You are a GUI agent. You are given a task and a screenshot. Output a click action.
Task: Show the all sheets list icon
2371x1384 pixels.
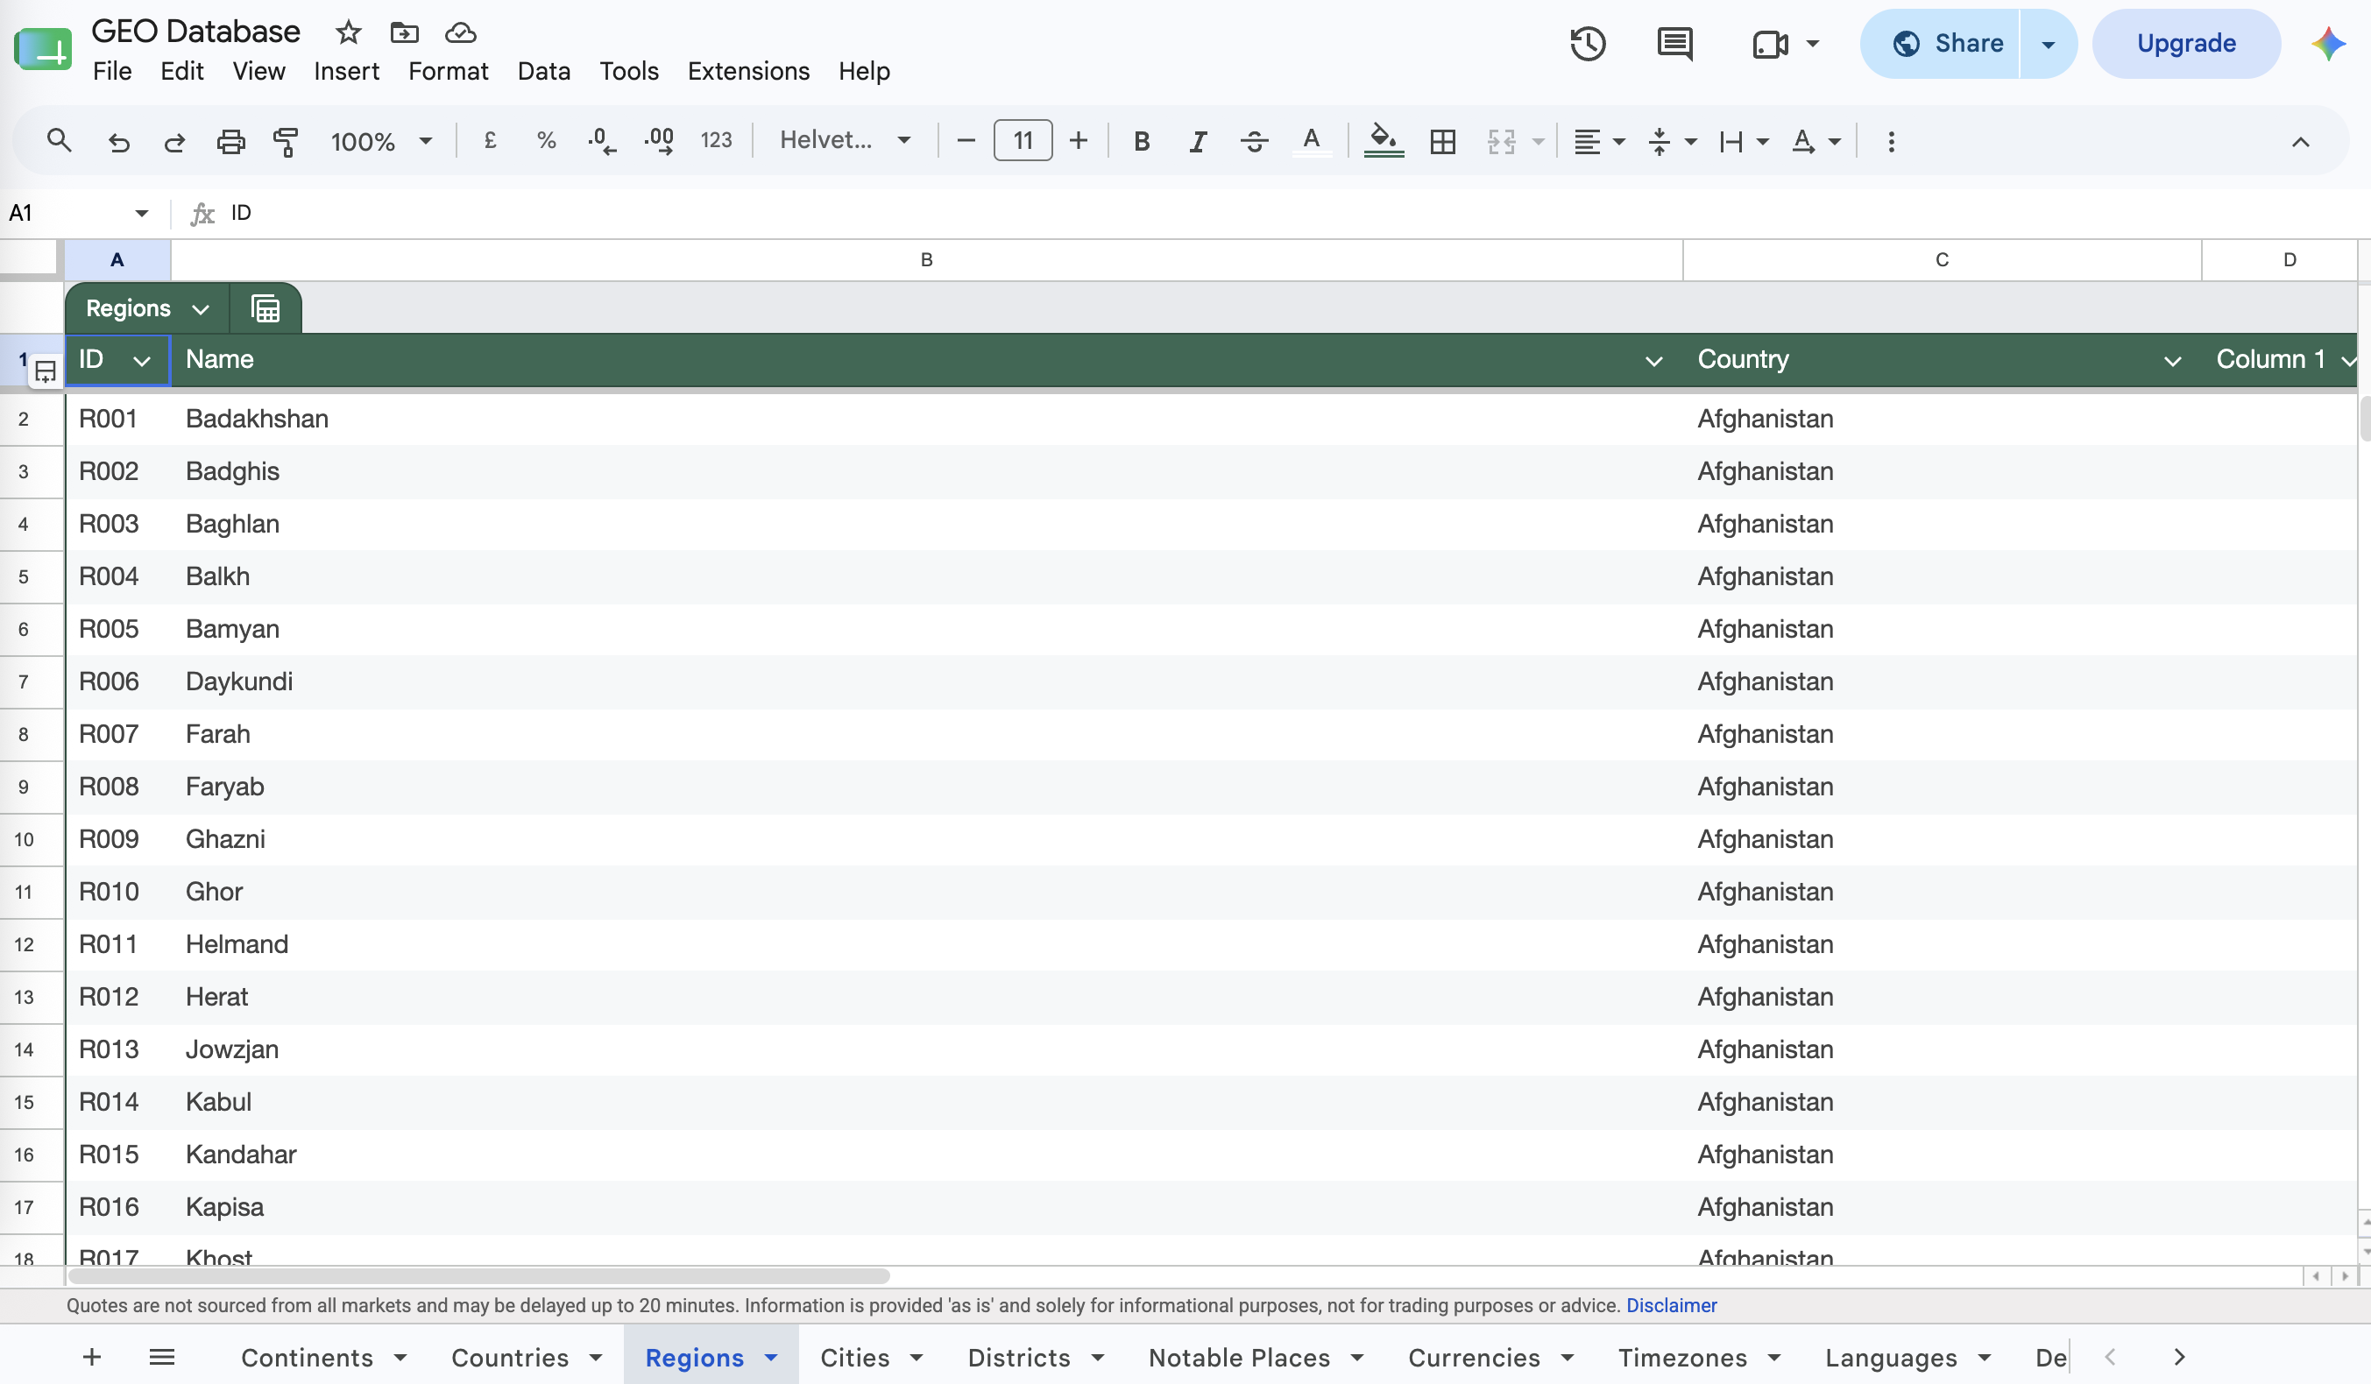[x=162, y=1357]
